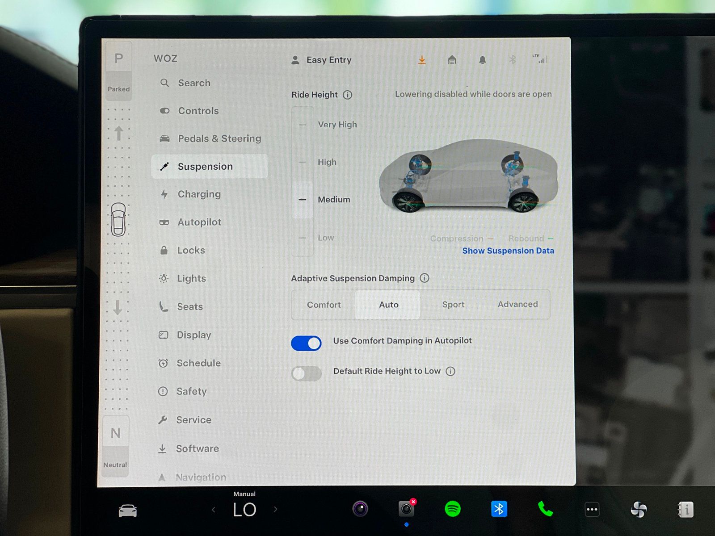The height and width of the screenshot is (536, 715).
Task: Tap the software download arrow icon
Action: (422, 60)
